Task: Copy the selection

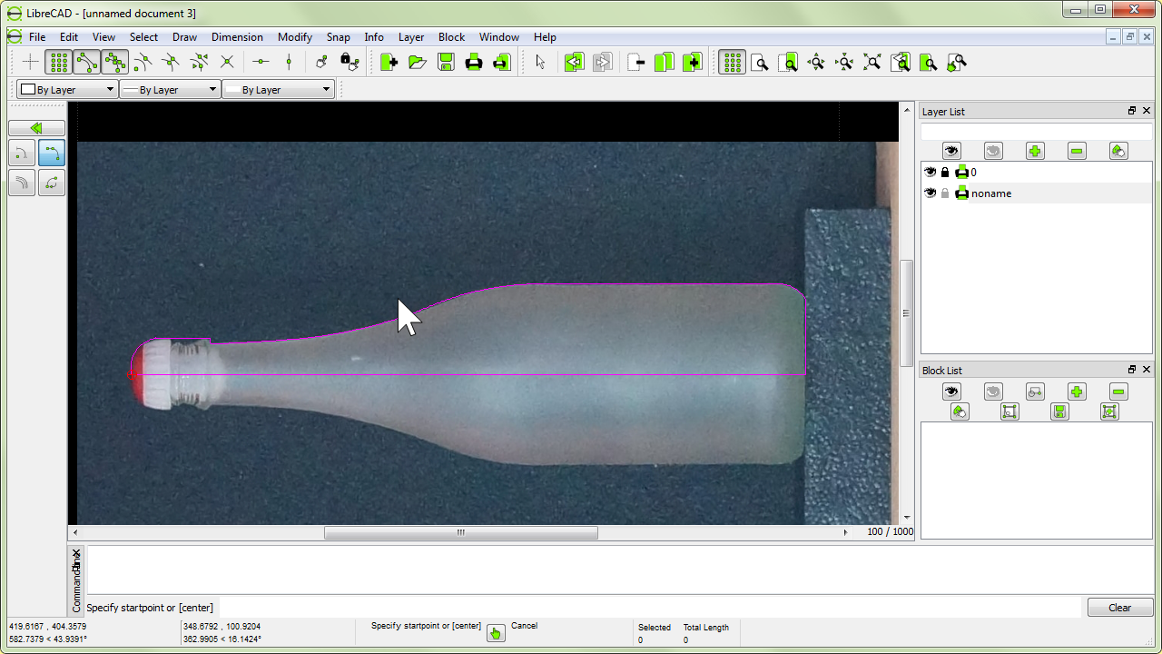Action: (664, 62)
